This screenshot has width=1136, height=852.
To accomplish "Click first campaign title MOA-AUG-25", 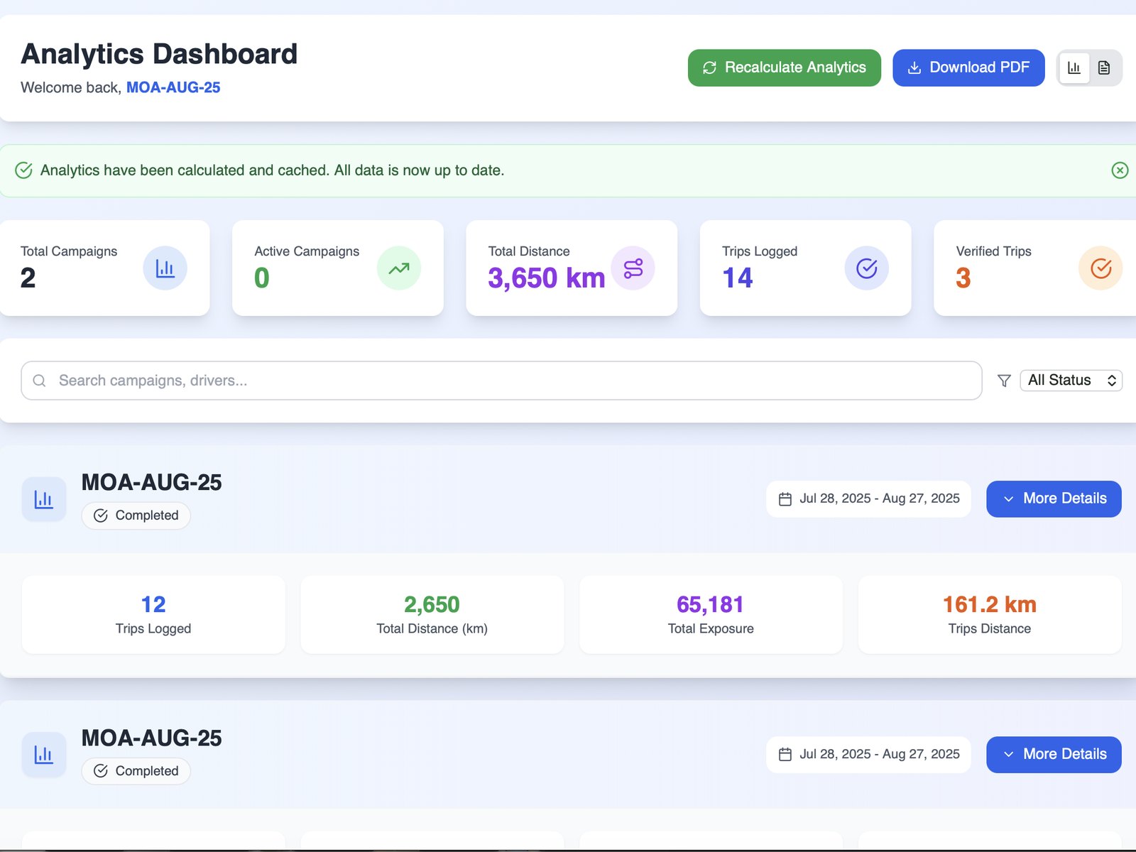I will [x=151, y=483].
